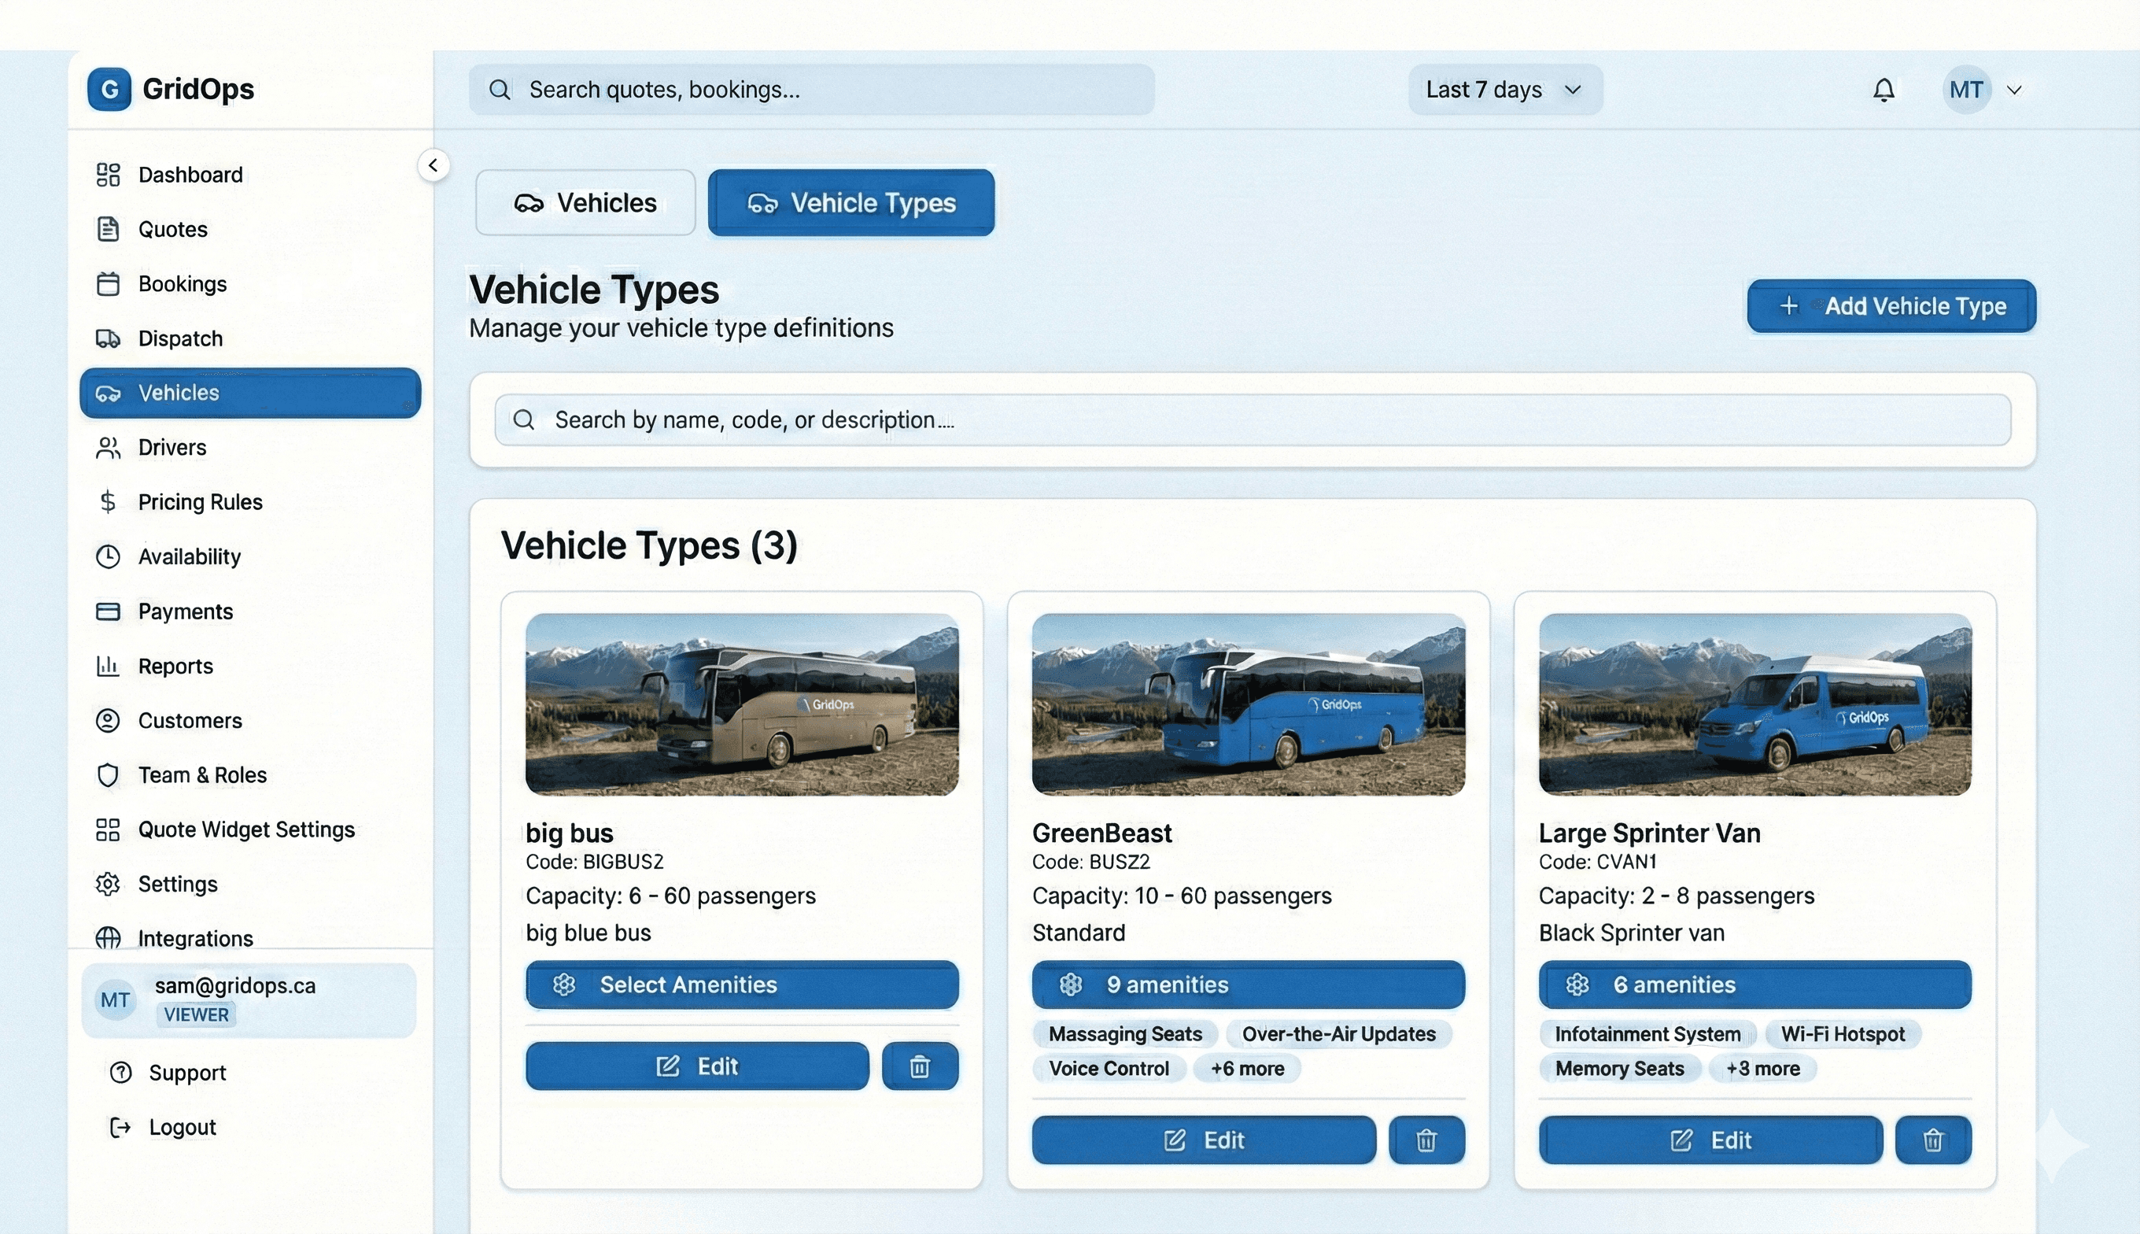Go to Pricing Rules page
Viewport: 2140px width, 1234px height.
(x=200, y=502)
